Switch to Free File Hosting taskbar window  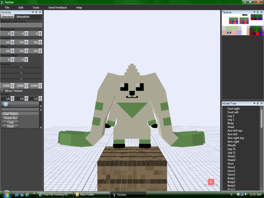click(55, 195)
